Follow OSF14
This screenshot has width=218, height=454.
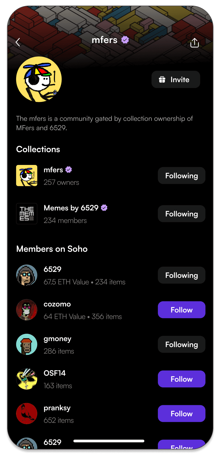coord(181,379)
